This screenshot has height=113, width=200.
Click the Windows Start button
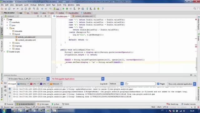point(4,111)
